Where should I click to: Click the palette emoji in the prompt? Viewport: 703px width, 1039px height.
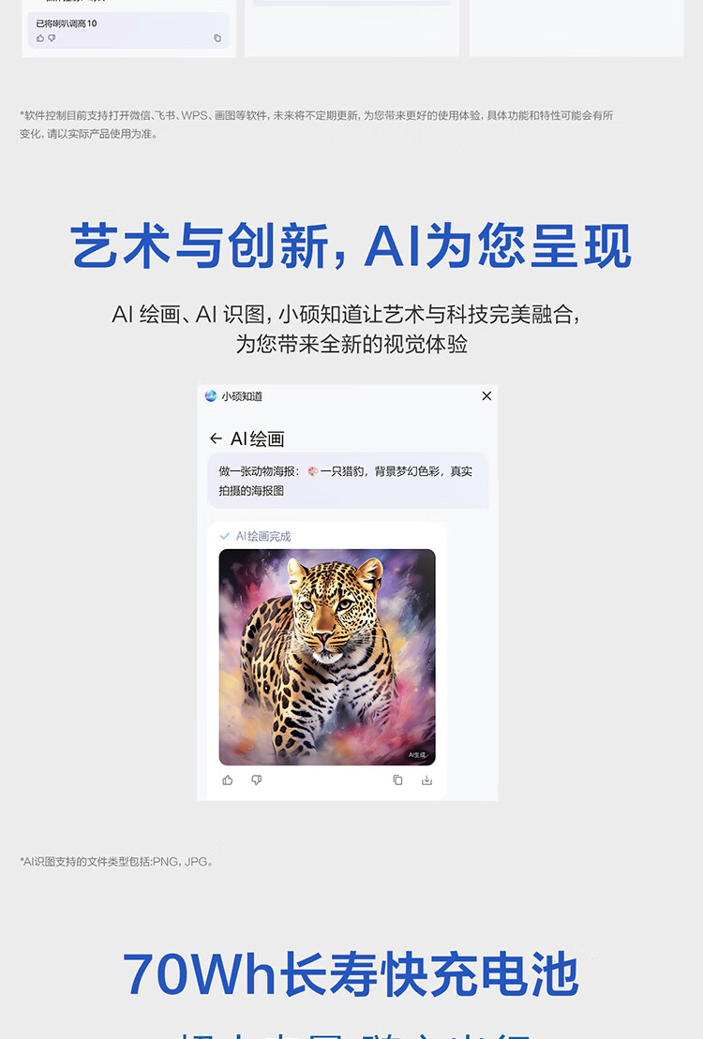(x=312, y=471)
